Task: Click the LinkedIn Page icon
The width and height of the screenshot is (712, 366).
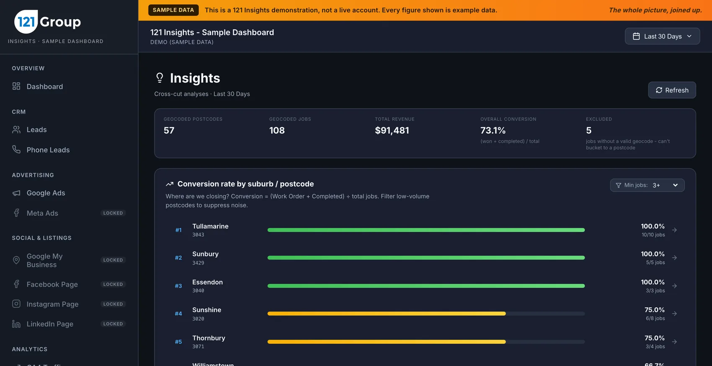Action: pos(16,324)
